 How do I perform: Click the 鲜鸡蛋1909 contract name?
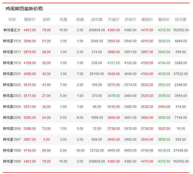coord(12,161)
